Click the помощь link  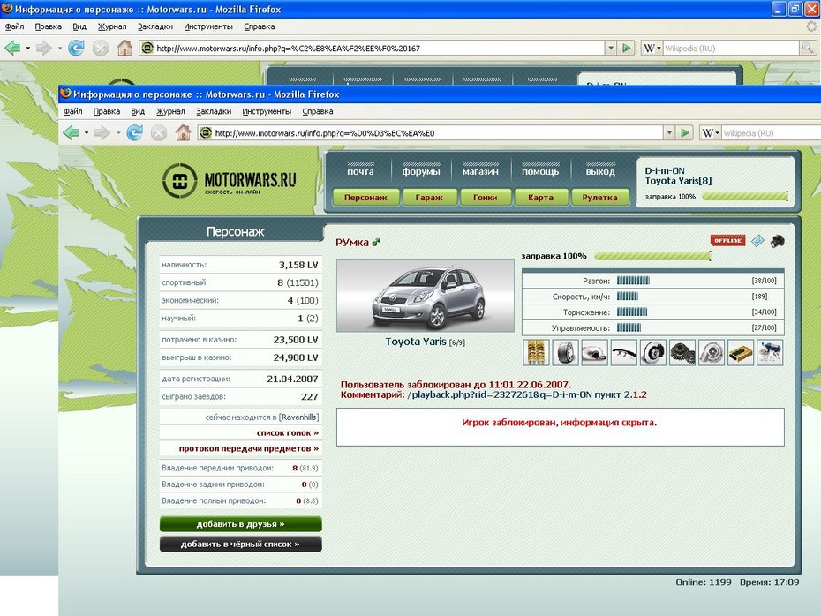tap(540, 172)
